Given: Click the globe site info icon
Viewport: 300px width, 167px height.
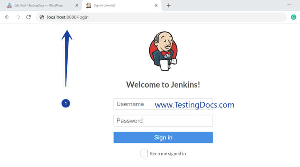Looking at the screenshot, I should coord(42,17).
